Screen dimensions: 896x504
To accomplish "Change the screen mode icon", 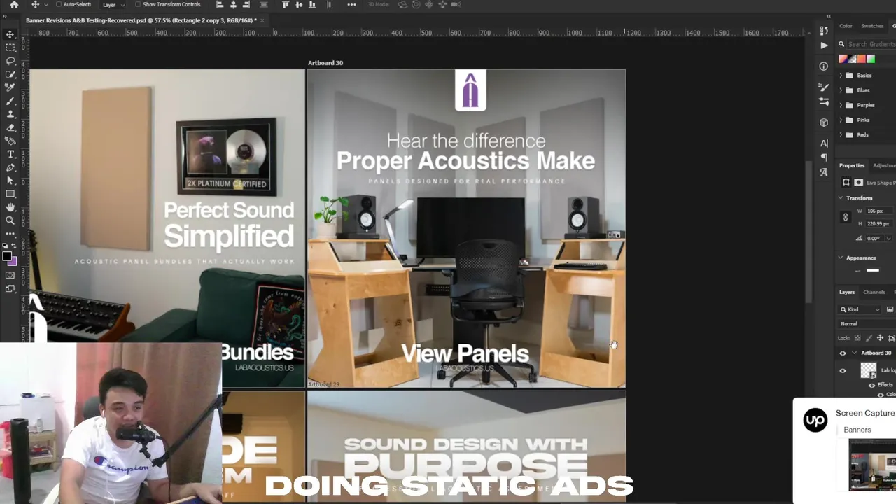I will [10, 288].
